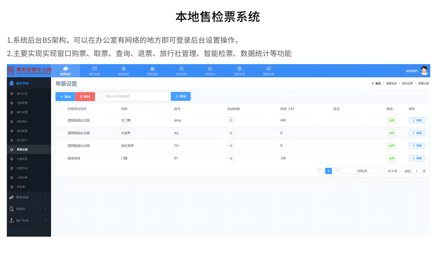Open the 报表统计 chart icon
Image resolution: width=437 pixels, height=259 pixels.
pos(211,68)
